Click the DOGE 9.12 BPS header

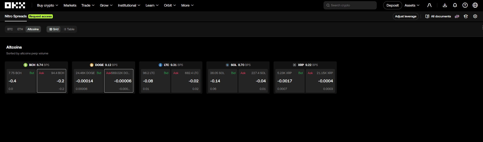[104, 65]
